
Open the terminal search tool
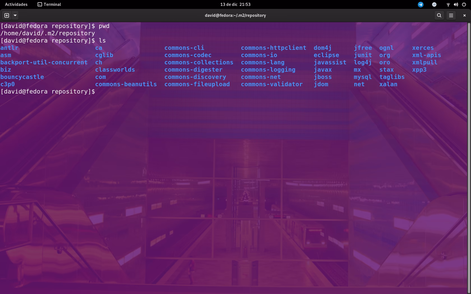[439, 15]
